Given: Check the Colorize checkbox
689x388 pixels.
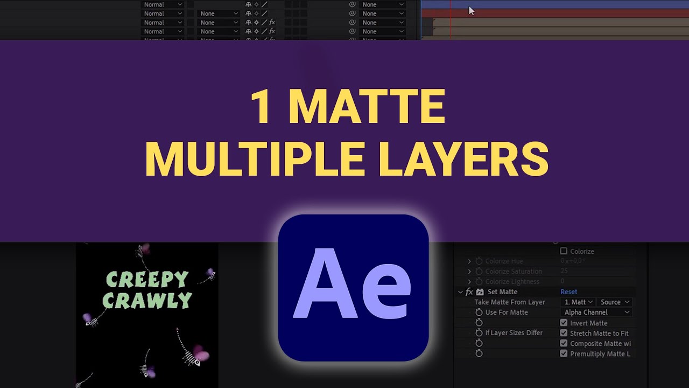Looking at the screenshot, I should [564, 251].
